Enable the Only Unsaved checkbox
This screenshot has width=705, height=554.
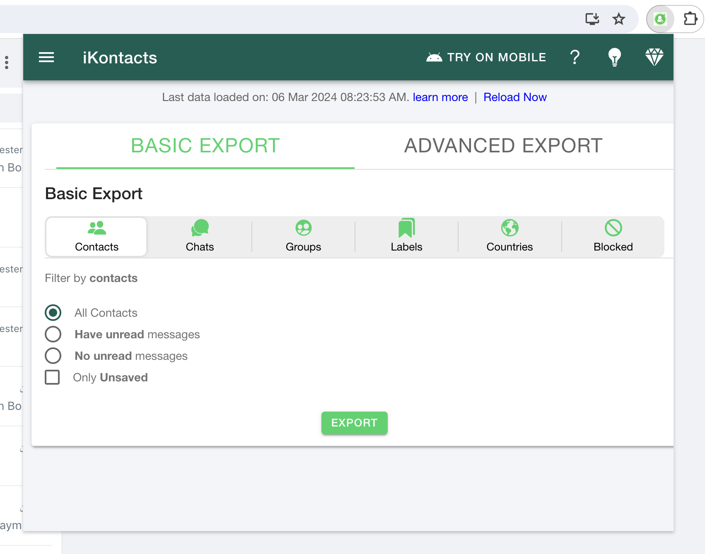coord(52,377)
